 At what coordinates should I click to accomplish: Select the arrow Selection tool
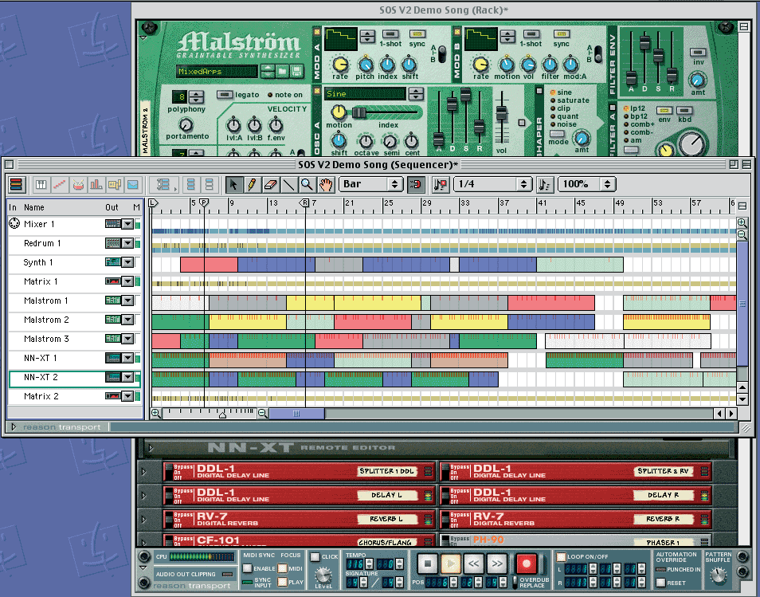pyautogui.click(x=235, y=184)
